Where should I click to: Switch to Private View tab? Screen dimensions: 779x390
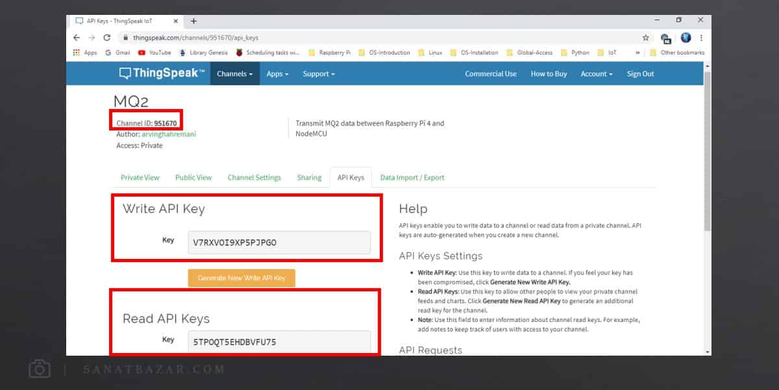click(140, 177)
